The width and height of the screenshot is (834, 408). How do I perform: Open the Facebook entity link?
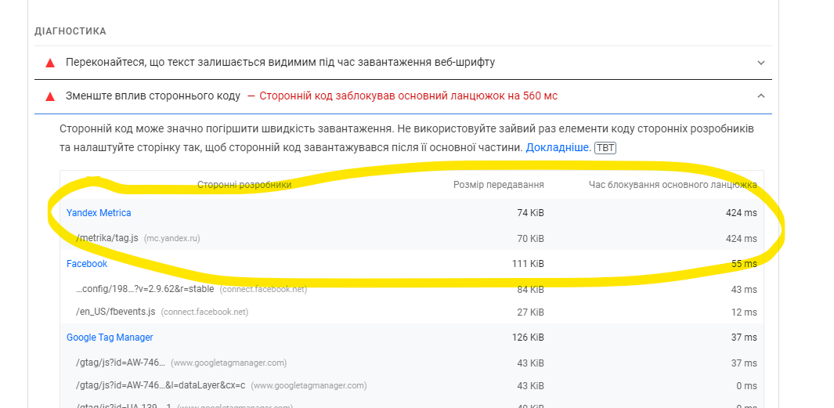pos(87,264)
